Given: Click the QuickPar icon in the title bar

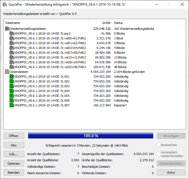Looking at the screenshot, I should [5, 5].
